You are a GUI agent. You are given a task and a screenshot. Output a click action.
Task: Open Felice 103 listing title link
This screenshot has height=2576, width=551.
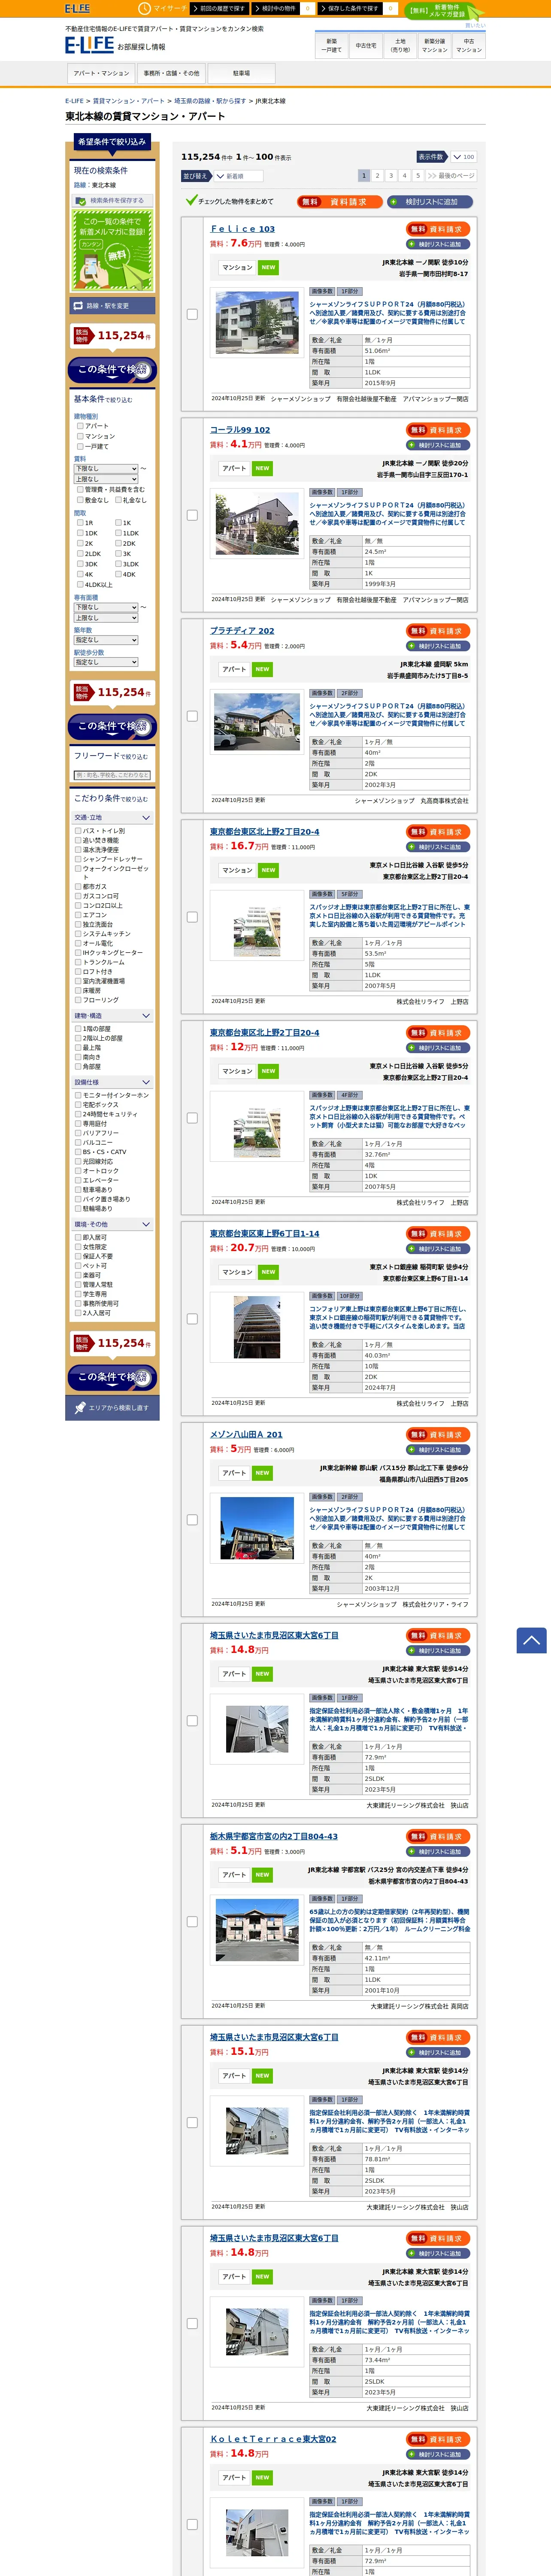[242, 229]
